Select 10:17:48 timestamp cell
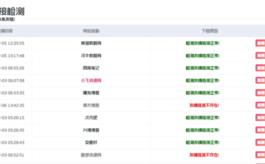The width and height of the screenshot is (265, 164). [x=12, y=56]
